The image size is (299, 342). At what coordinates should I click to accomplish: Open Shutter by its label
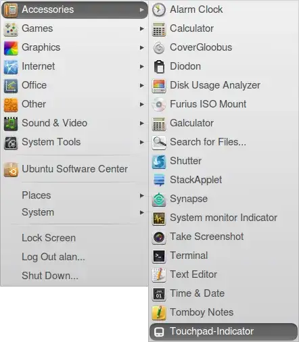pyautogui.click(x=185, y=161)
